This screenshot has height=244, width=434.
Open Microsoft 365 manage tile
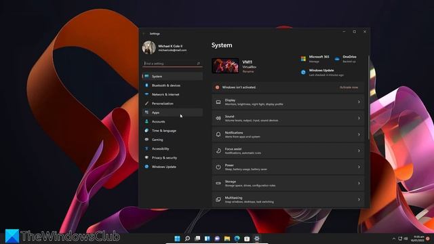pyautogui.click(x=315, y=59)
